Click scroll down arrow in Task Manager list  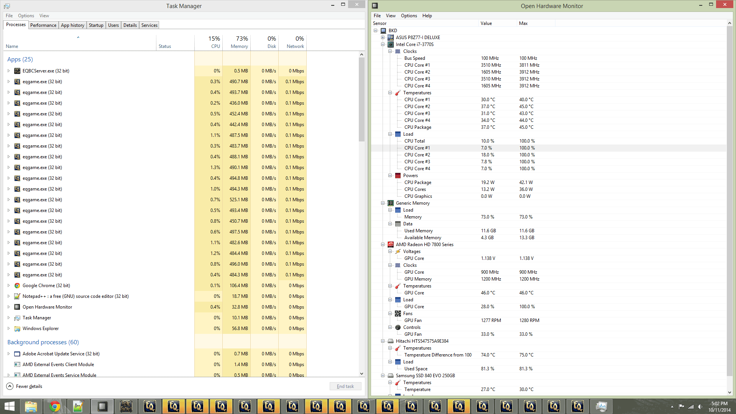[x=361, y=374]
